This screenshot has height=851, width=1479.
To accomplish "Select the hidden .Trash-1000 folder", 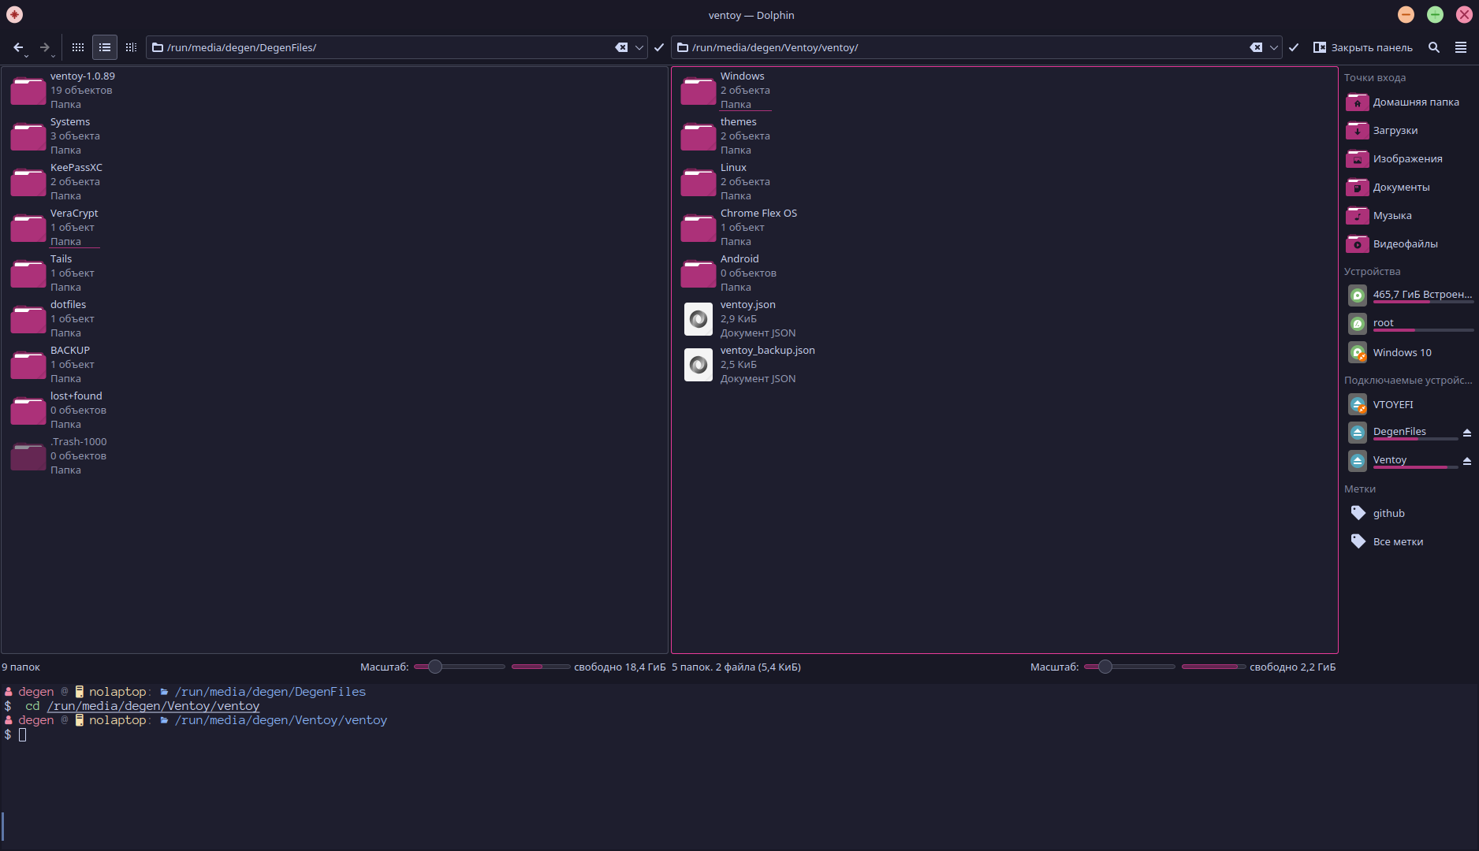I will 58,455.
